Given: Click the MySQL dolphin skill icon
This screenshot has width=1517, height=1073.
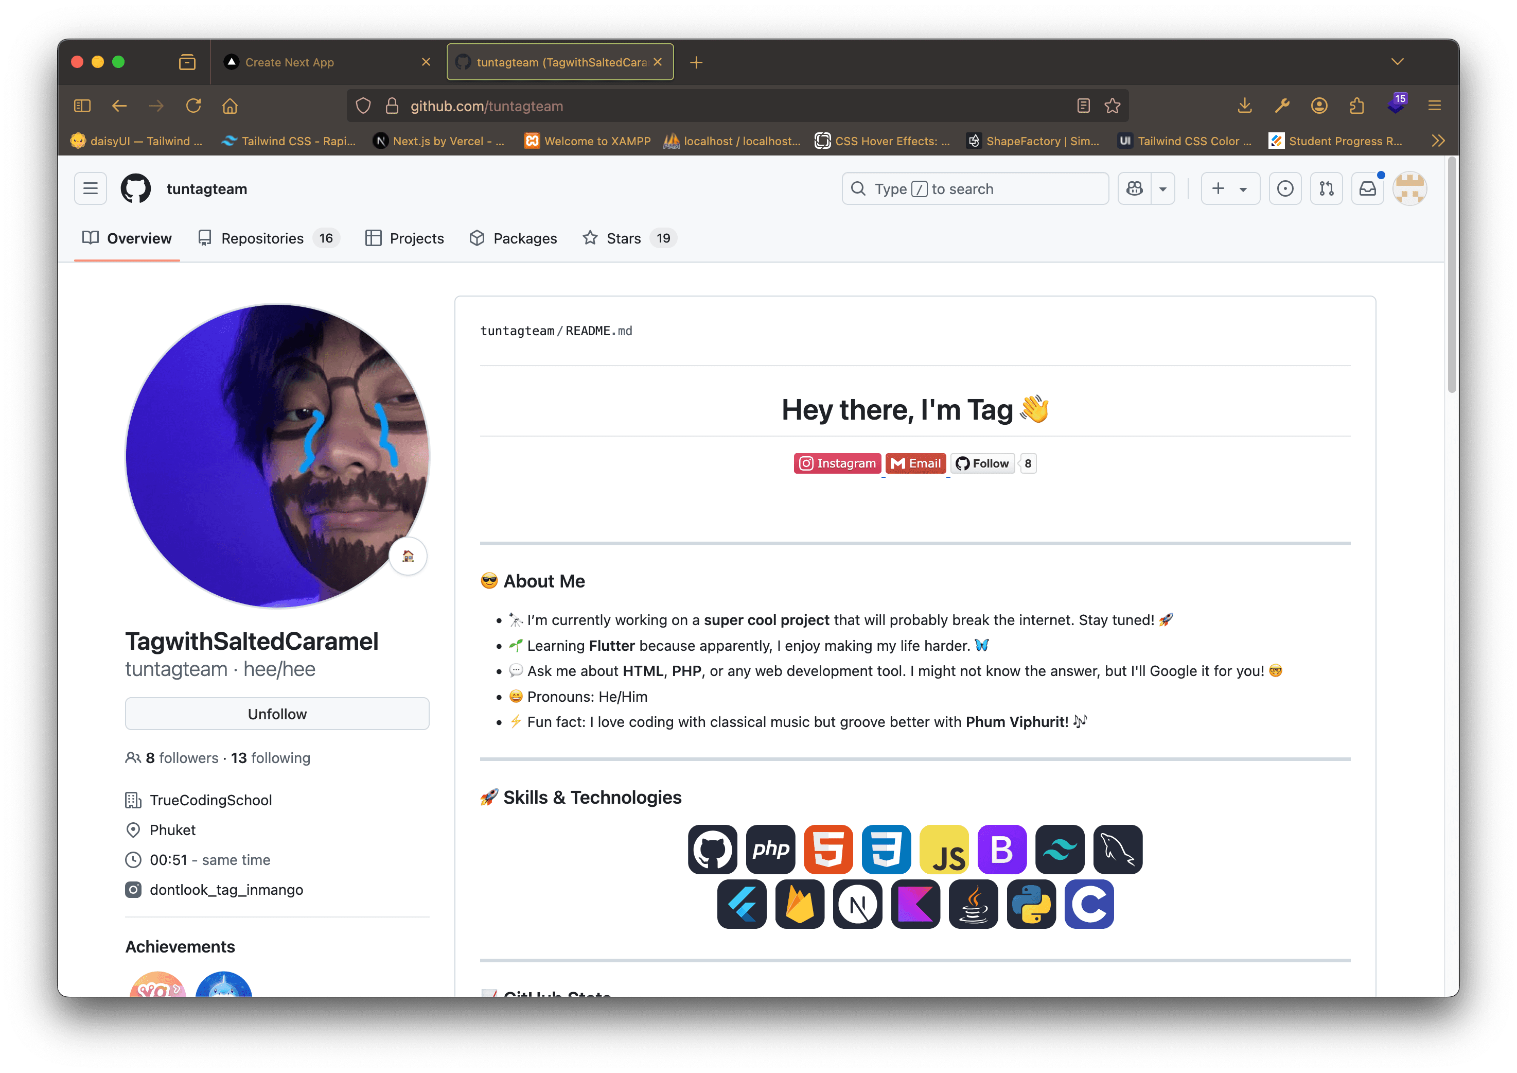Looking at the screenshot, I should pos(1118,850).
